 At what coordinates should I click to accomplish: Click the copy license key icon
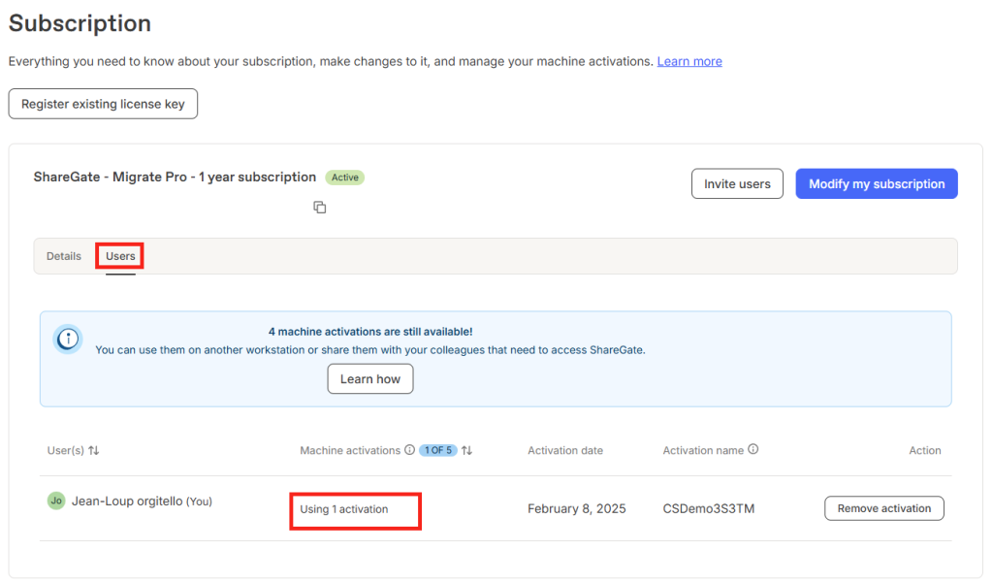[320, 208]
